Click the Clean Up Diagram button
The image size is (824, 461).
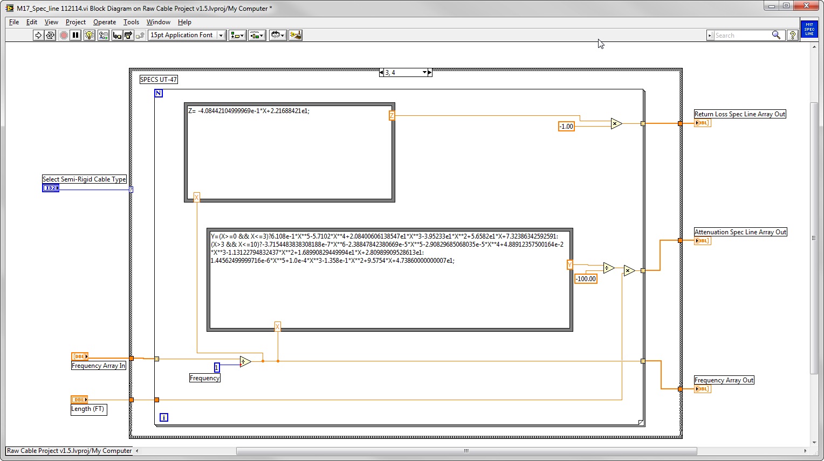click(x=296, y=35)
